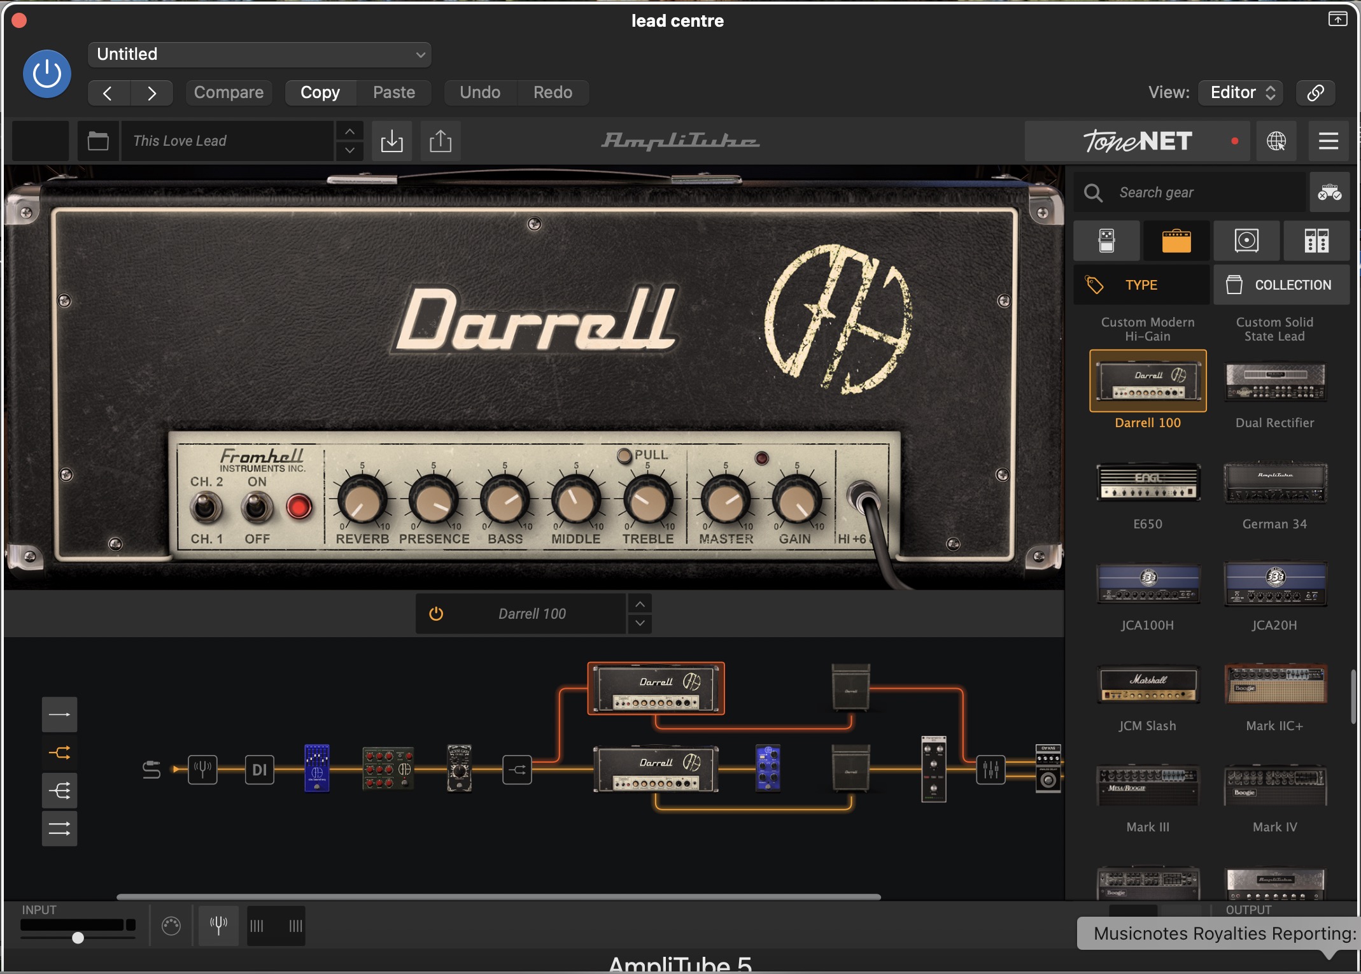Viewport: 1361px width, 974px height.
Task: Click the signal splitter block in chain
Action: [x=517, y=770]
